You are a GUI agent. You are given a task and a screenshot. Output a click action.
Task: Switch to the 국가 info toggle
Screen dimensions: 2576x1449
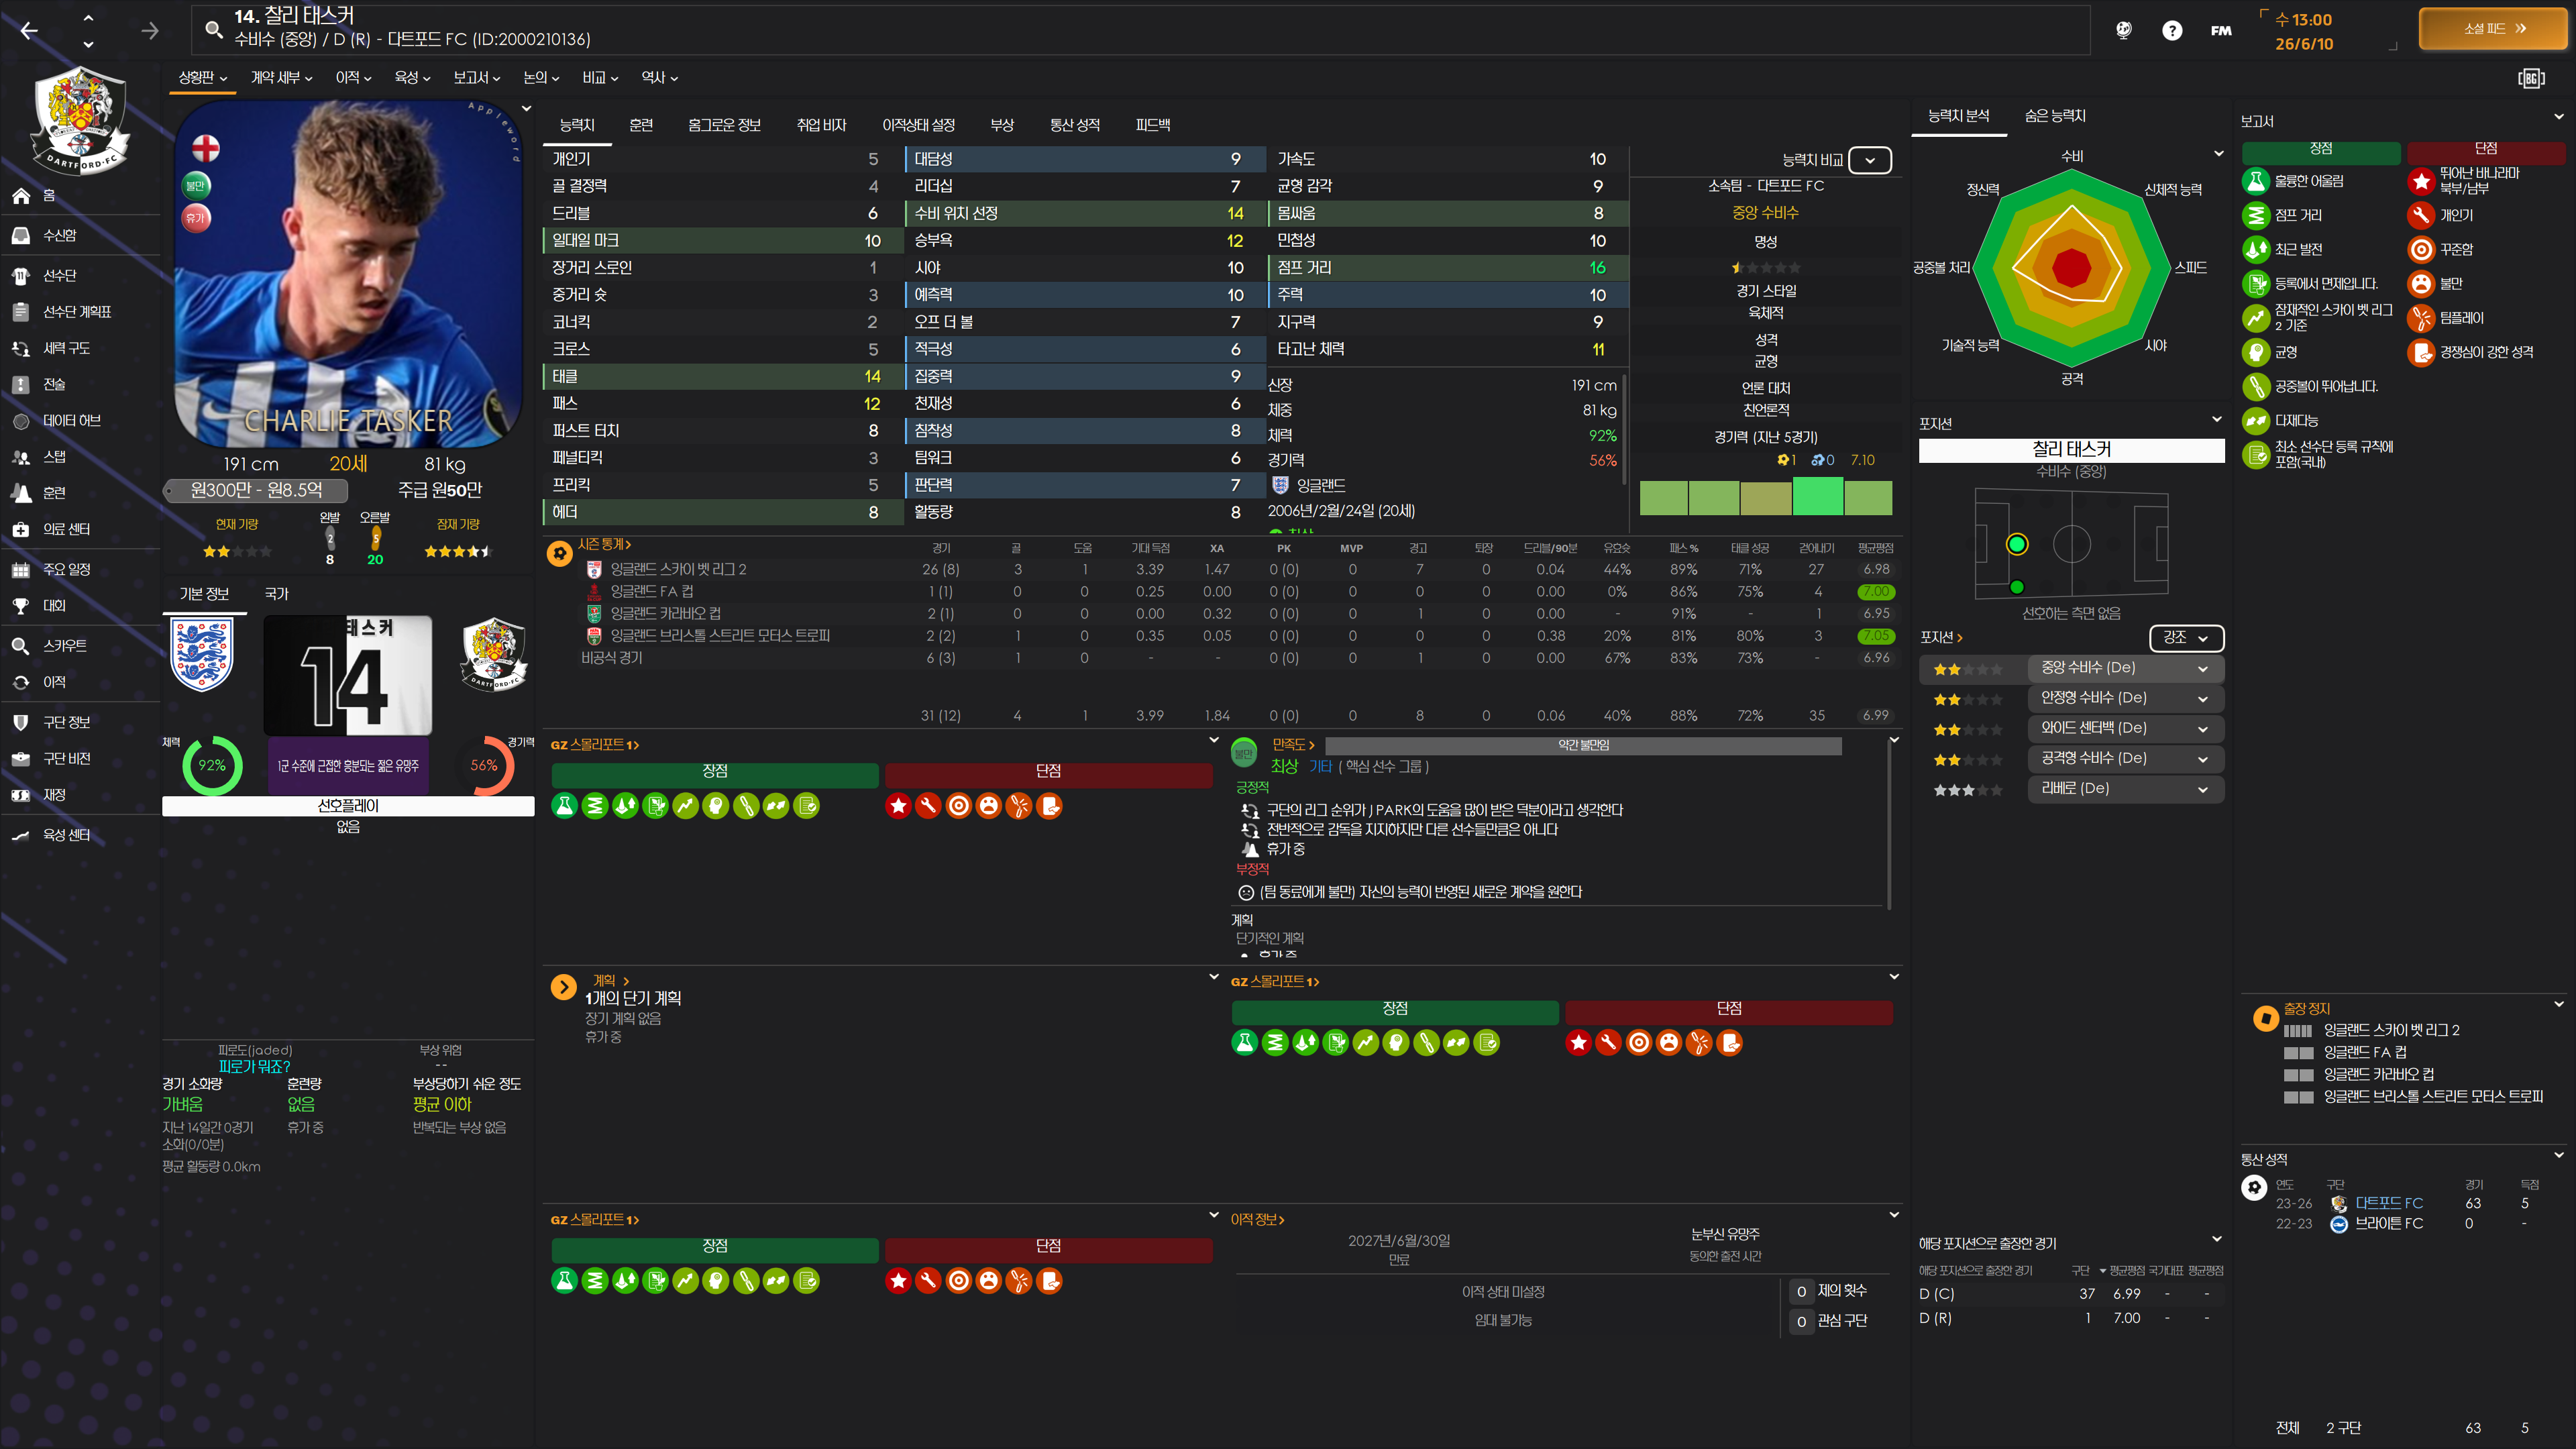[x=276, y=594]
